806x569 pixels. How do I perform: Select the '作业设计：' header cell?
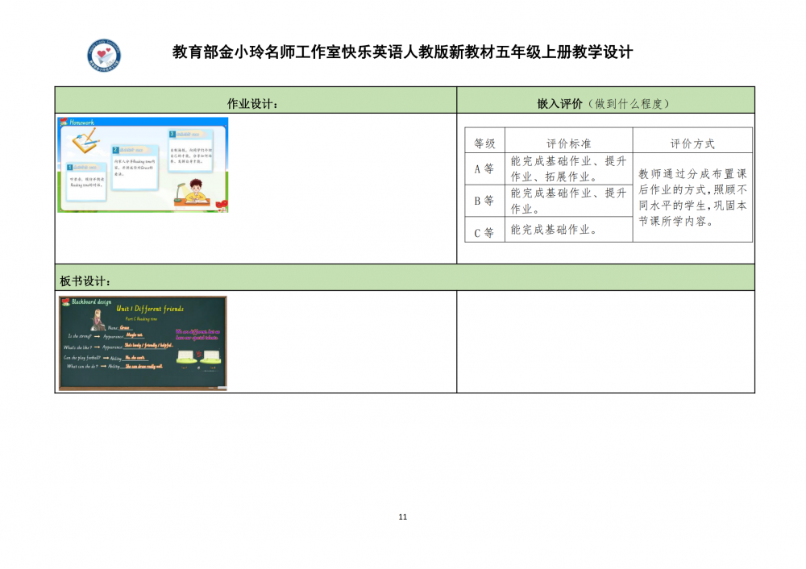click(256, 100)
